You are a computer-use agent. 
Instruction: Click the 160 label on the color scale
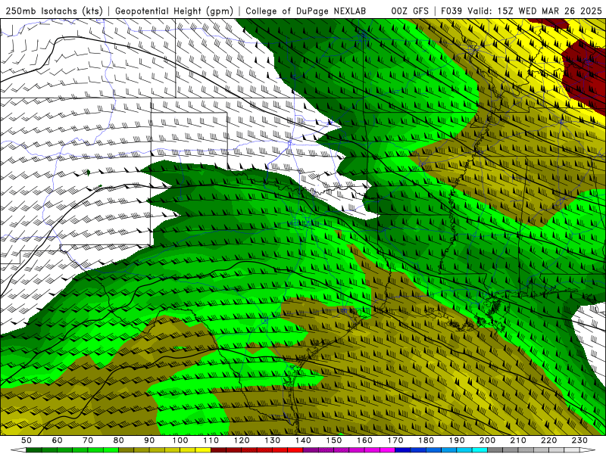click(364, 440)
